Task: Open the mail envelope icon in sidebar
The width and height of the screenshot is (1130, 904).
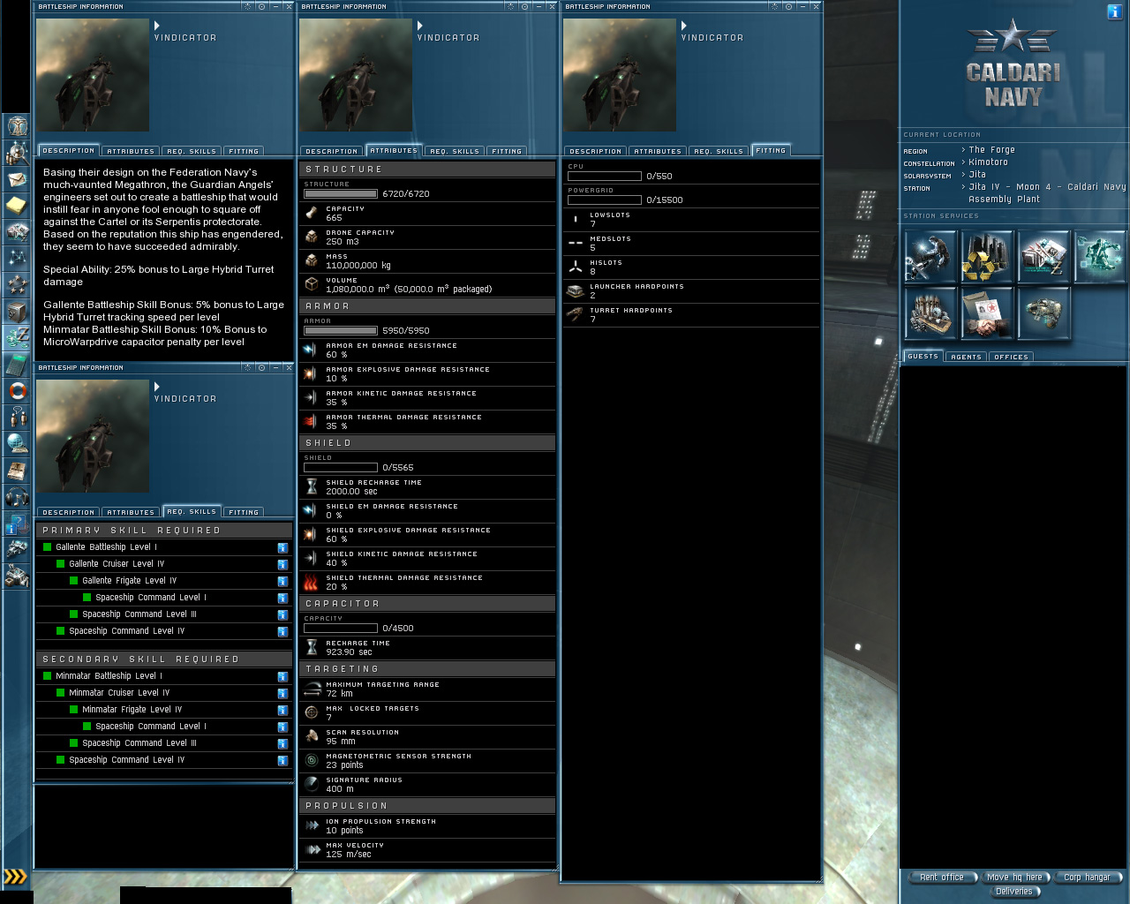Action: point(17,179)
